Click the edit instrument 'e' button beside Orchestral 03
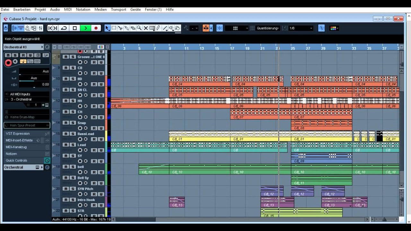Screen dimensions: 411x231 [47, 47]
